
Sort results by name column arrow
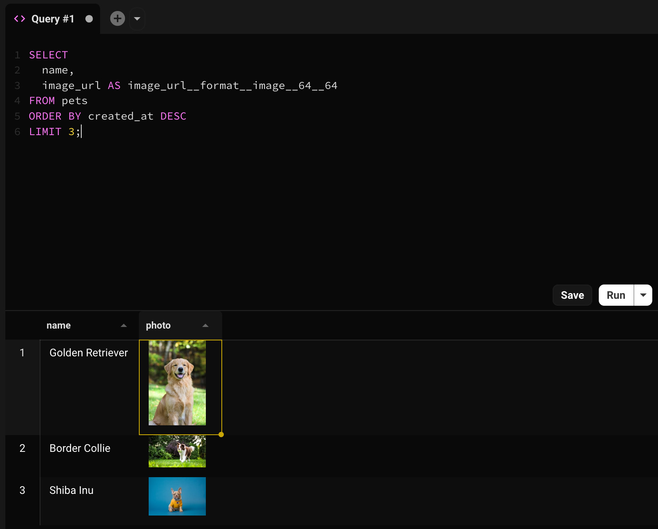tap(124, 325)
